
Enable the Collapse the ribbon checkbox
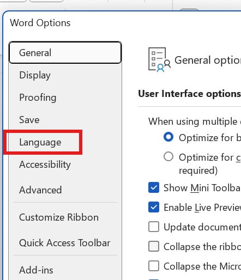point(154,246)
